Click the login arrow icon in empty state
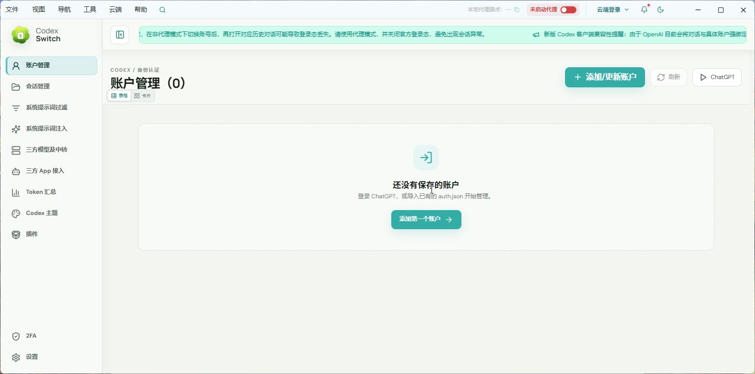The height and width of the screenshot is (374, 755). pyautogui.click(x=426, y=158)
